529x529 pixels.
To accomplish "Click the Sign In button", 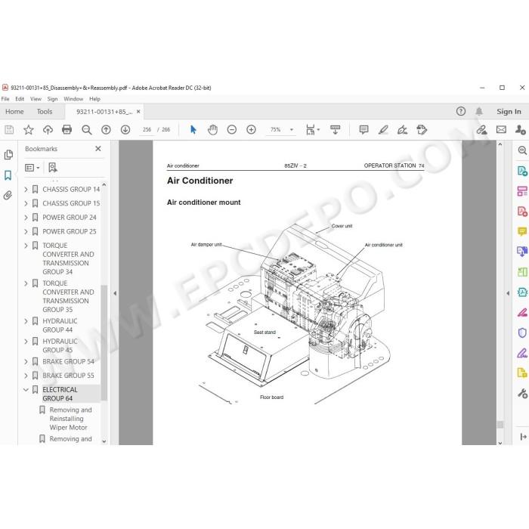I will [x=509, y=111].
